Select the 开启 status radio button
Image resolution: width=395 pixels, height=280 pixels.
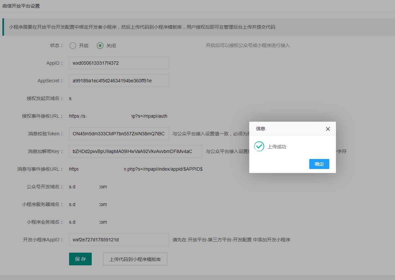click(x=73, y=46)
